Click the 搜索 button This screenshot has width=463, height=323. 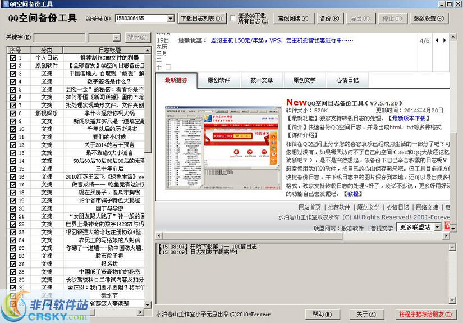tap(137, 37)
